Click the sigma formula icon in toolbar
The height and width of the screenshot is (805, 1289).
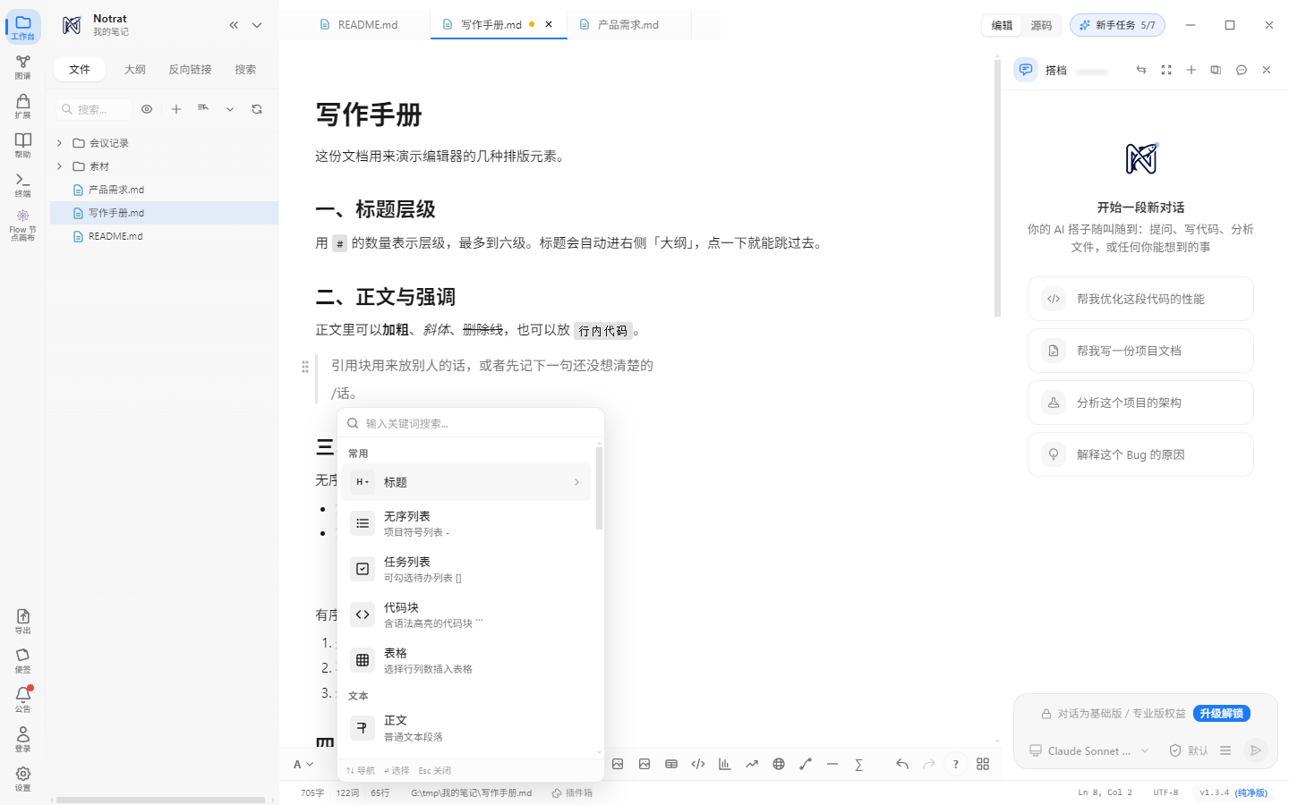tap(859, 764)
